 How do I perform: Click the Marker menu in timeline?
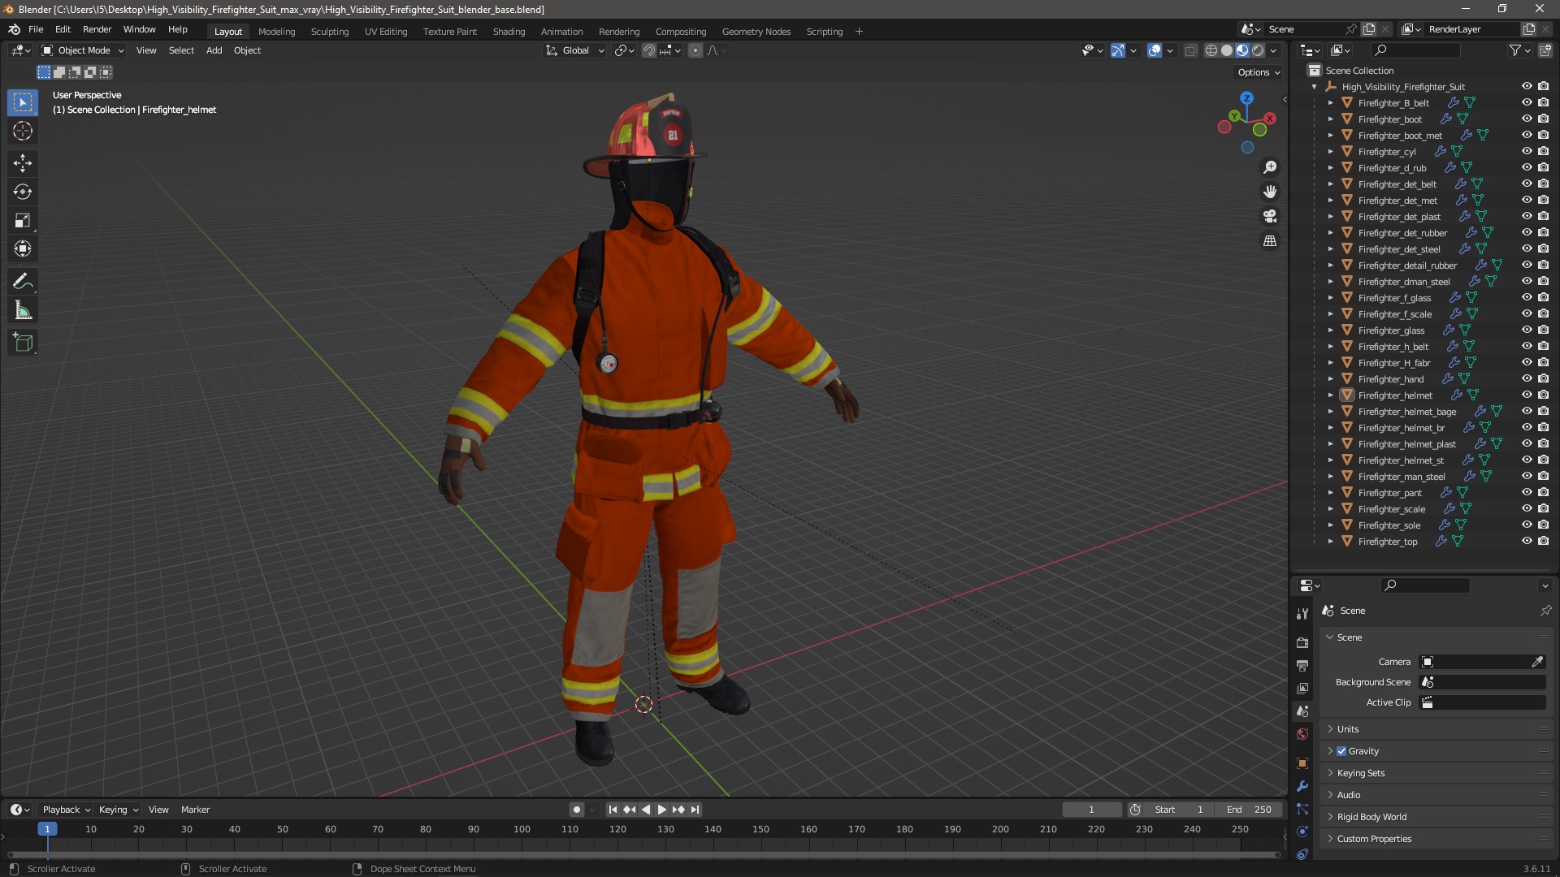[195, 810]
